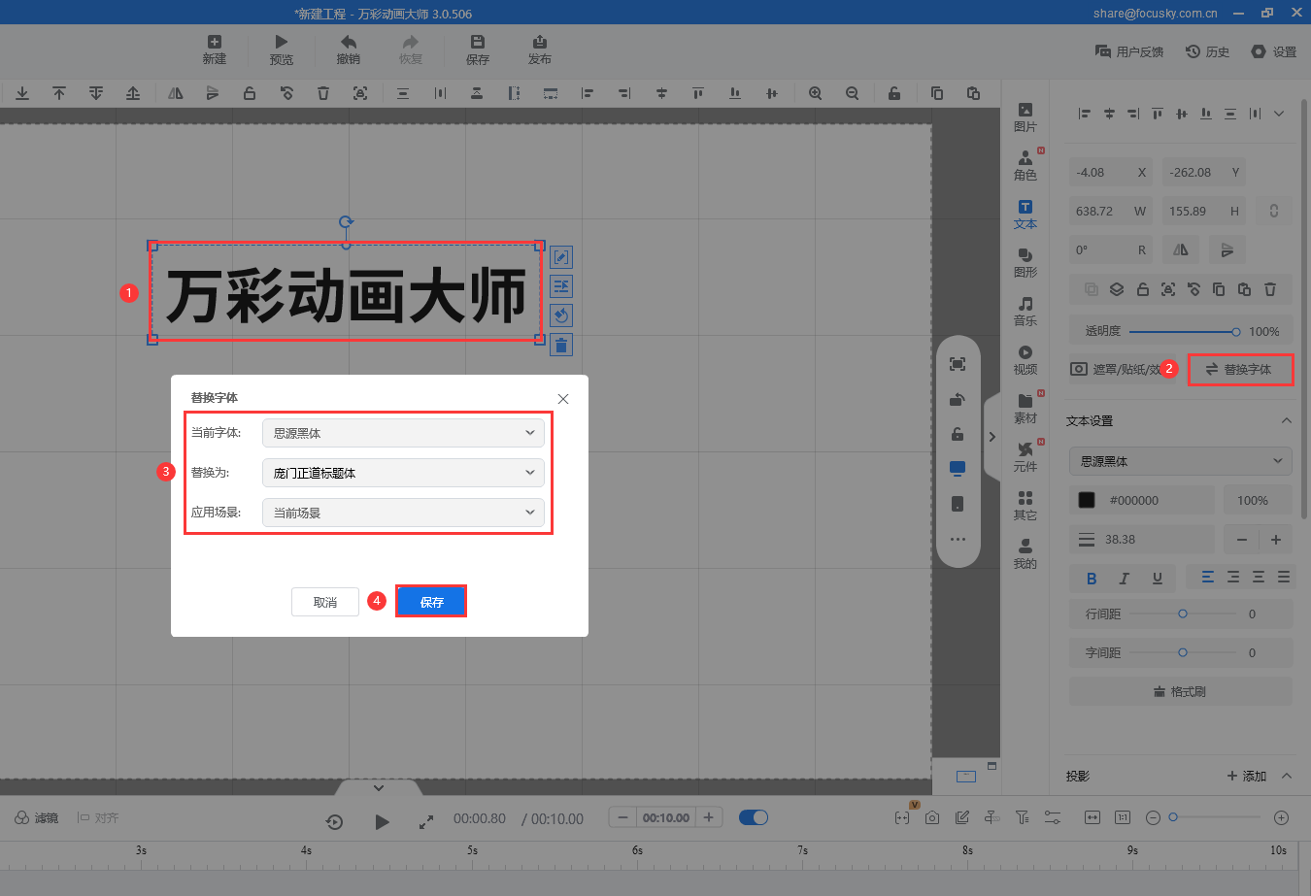This screenshot has height=896, width=1311.
Task: Toggle the blue switch next to the play controls
Action: [754, 816]
